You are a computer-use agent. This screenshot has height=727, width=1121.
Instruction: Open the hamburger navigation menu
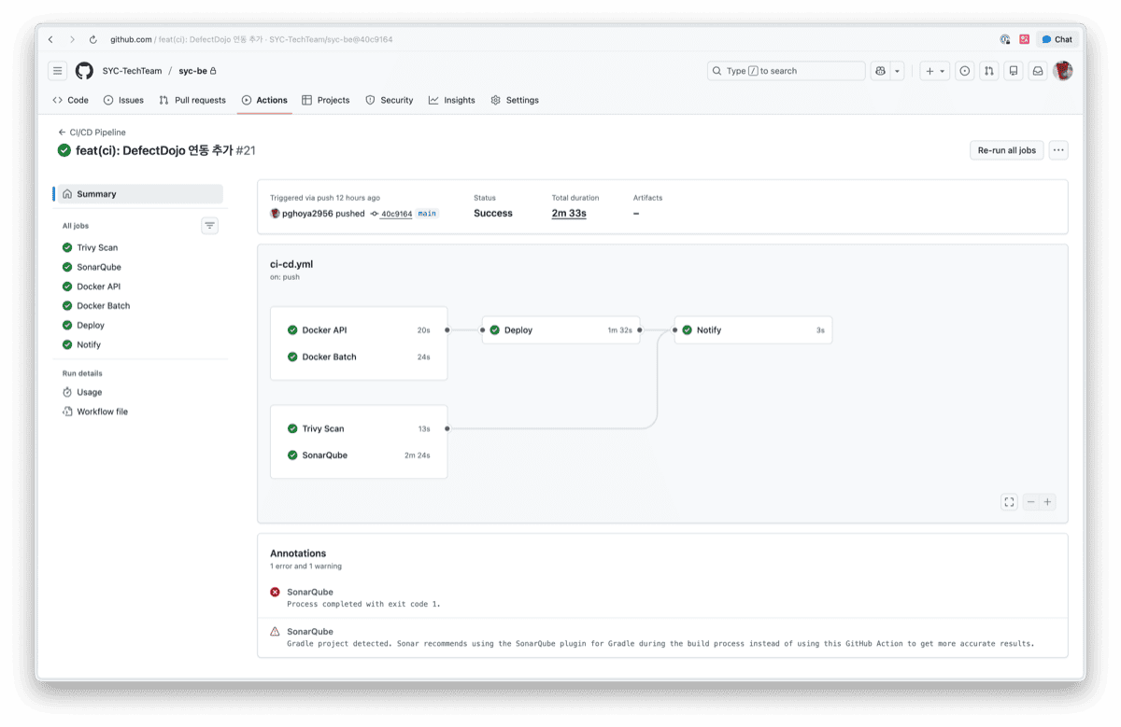click(58, 71)
